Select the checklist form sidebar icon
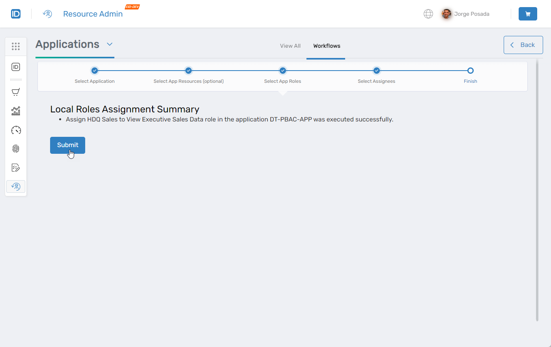The width and height of the screenshot is (551, 347). tap(16, 167)
